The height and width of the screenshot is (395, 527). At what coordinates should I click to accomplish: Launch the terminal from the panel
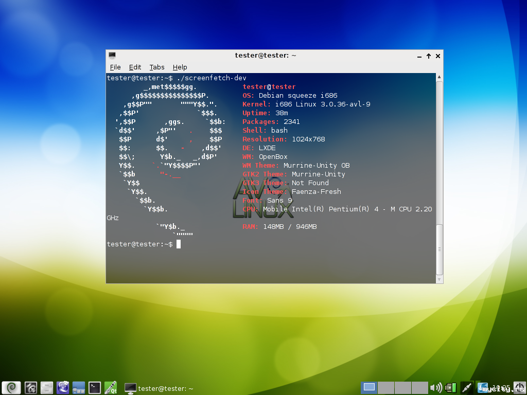pyautogui.click(x=95, y=387)
